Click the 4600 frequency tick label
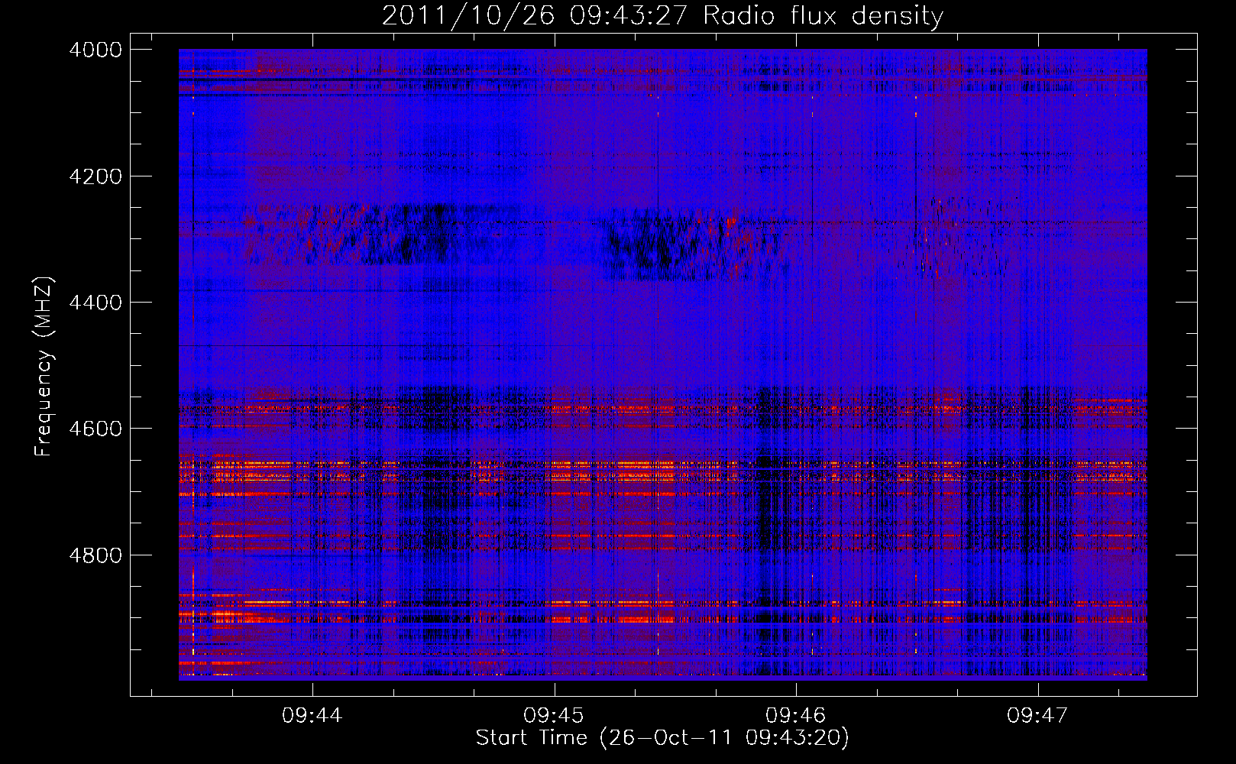 [x=95, y=429]
